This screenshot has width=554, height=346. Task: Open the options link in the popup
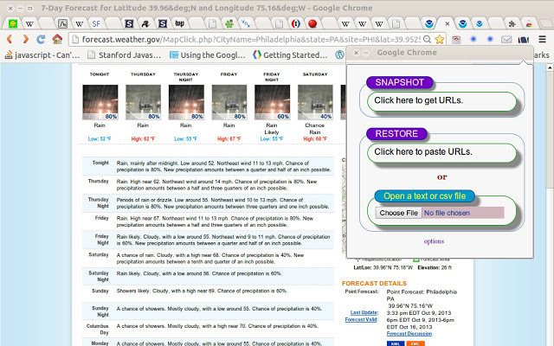[x=434, y=240]
